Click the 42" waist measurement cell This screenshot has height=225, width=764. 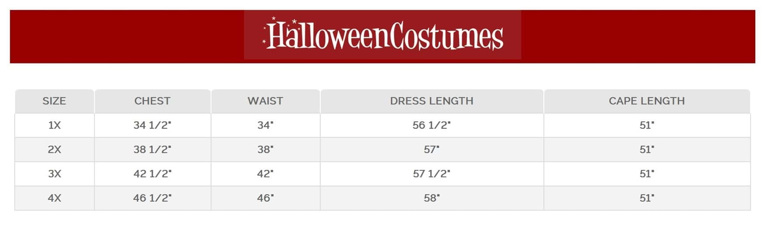click(265, 174)
